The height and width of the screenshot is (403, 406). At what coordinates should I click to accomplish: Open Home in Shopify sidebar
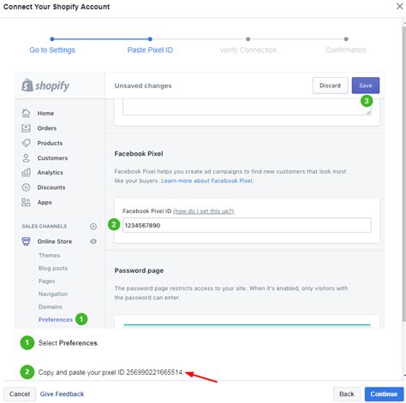pos(45,113)
